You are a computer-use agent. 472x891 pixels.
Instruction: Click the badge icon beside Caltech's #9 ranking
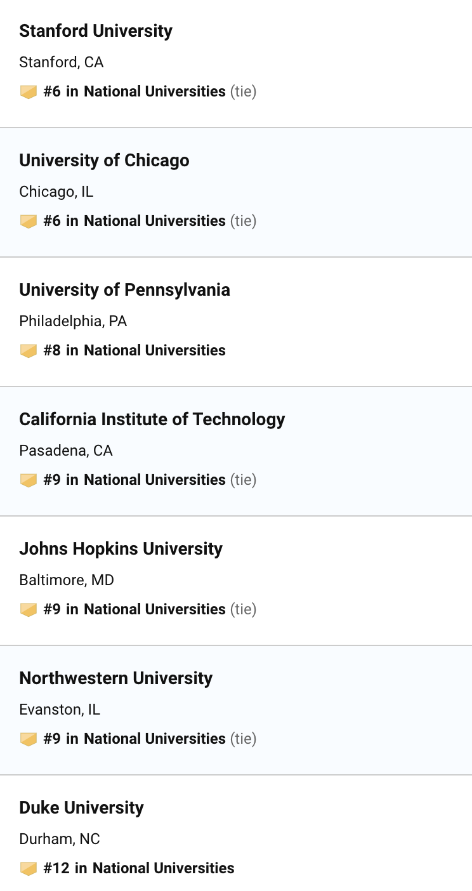click(x=29, y=480)
